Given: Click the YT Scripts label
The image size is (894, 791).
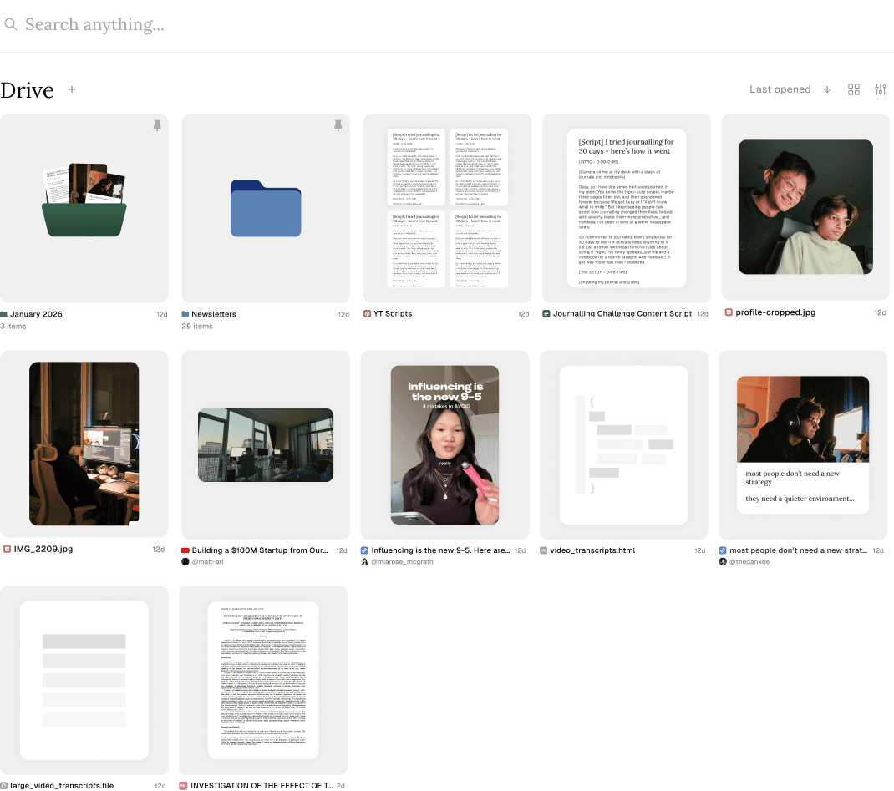Looking at the screenshot, I should (x=392, y=313).
